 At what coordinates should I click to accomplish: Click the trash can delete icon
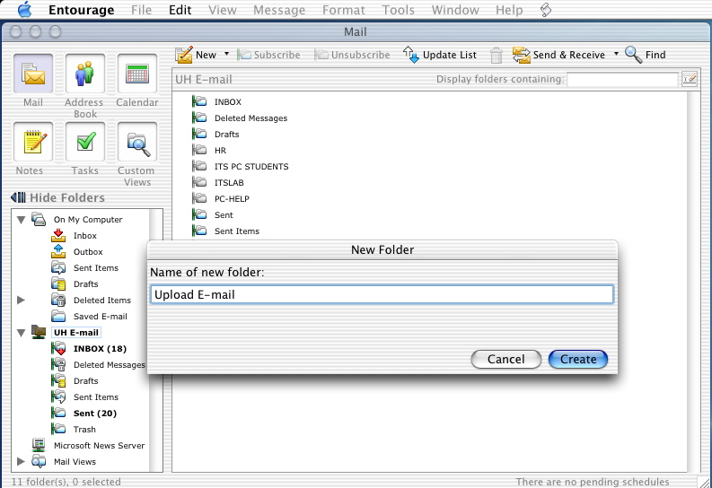point(497,56)
